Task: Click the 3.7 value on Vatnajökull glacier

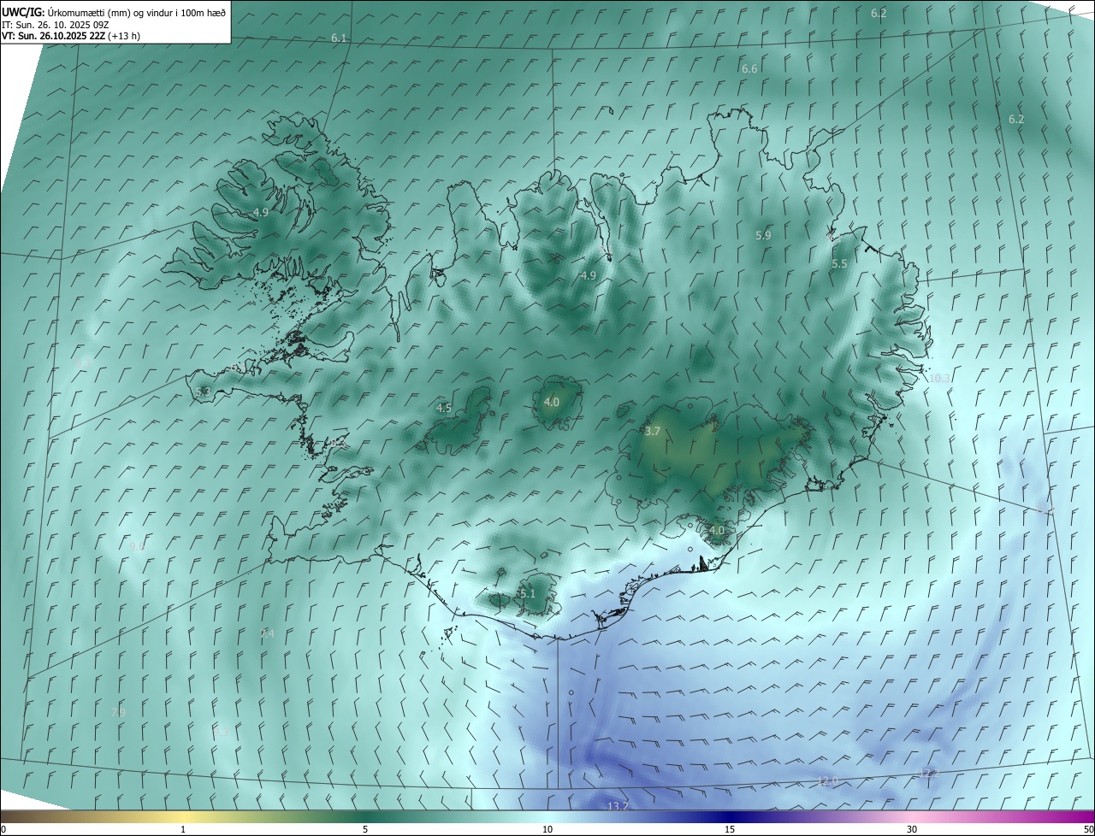Action: pyautogui.click(x=653, y=432)
